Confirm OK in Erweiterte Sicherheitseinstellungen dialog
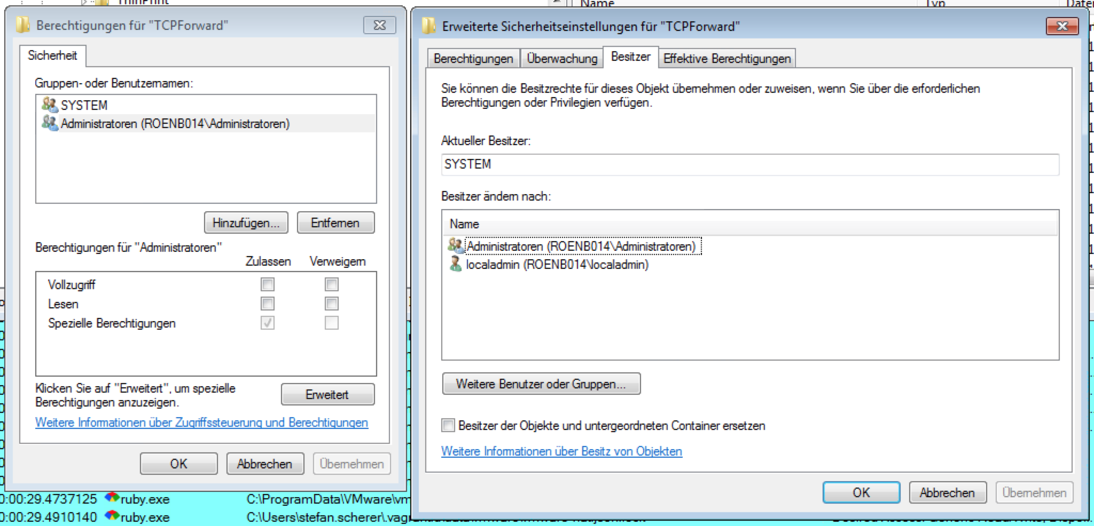Image resolution: width=1094 pixels, height=526 pixels. (861, 492)
